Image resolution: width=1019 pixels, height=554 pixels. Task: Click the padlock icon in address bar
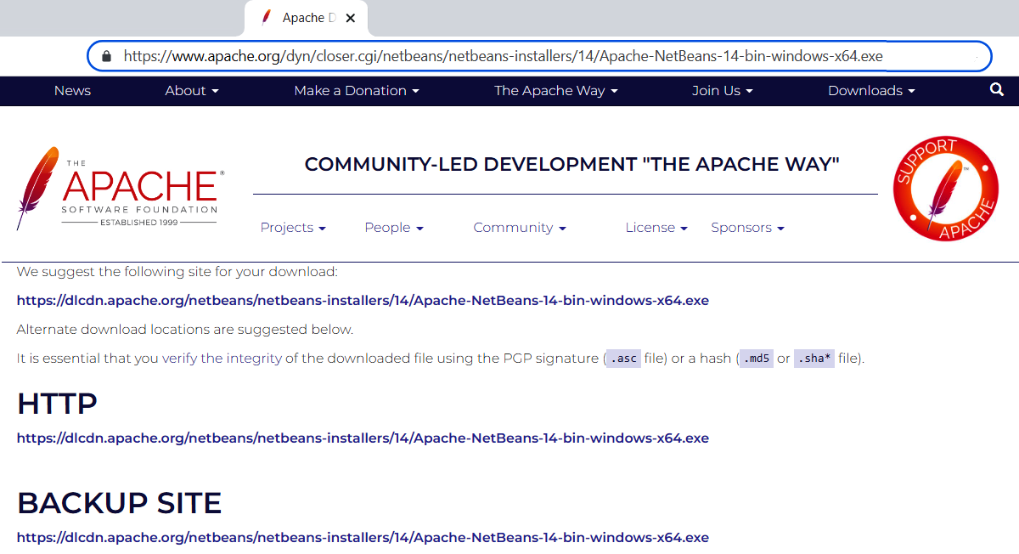[106, 57]
